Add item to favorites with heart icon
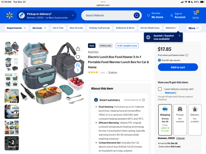The height and width of the screenshot is (154, 206). [78, 57]
